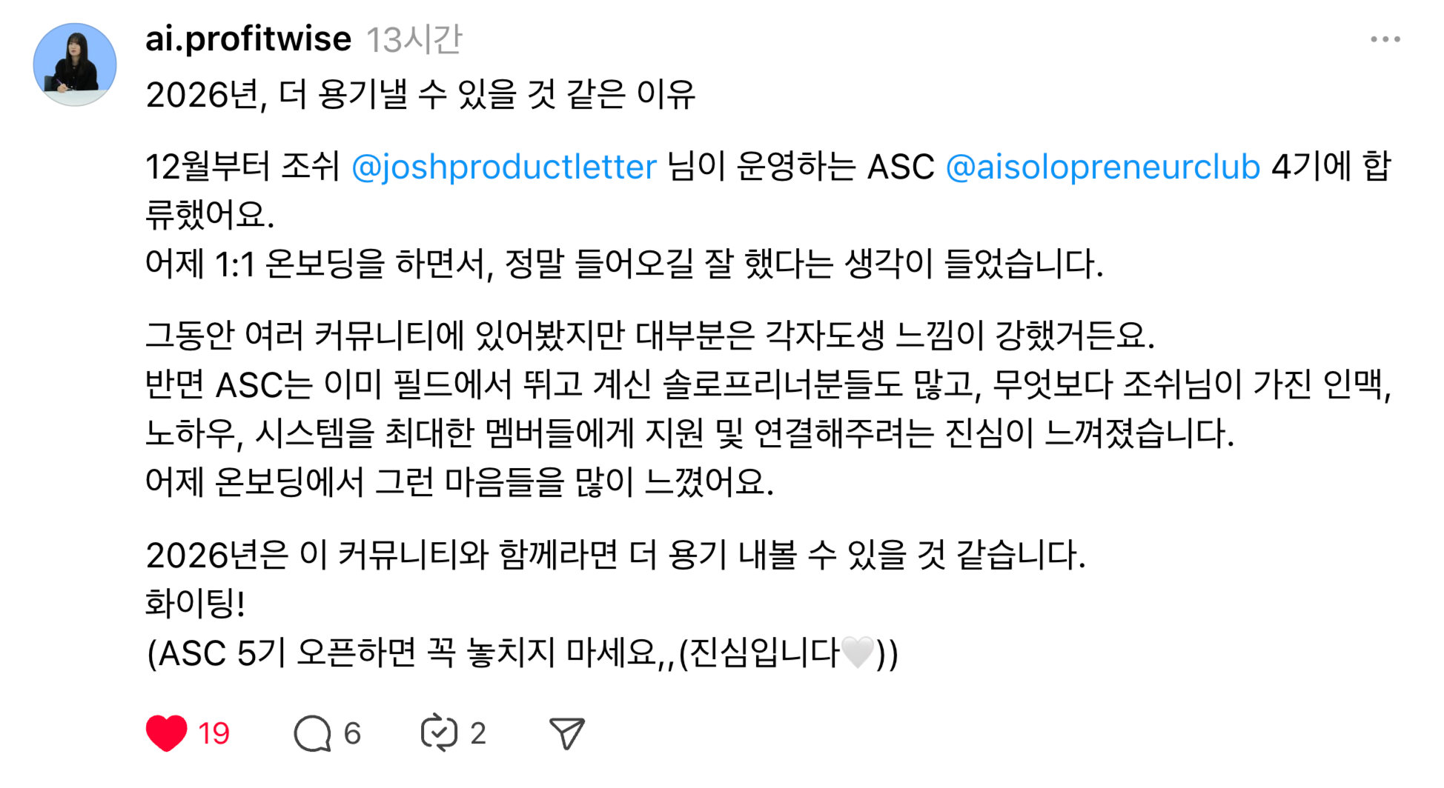The height and width of the screenshot is (788, 1444).
Task: View the 2 reposts by clicking the count
Action: coord(479,732)
